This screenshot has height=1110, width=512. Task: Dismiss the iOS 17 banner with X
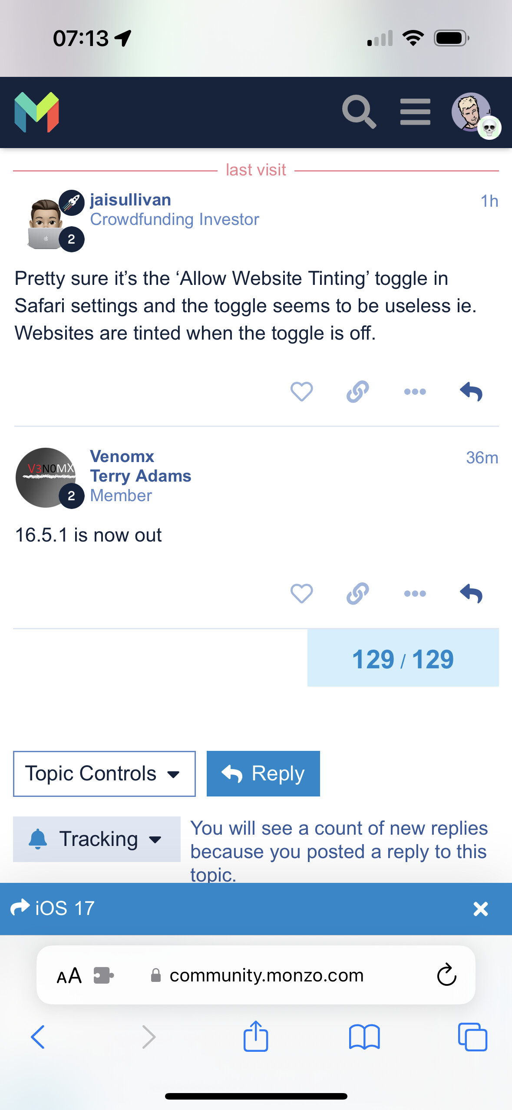tap(481, 908)
